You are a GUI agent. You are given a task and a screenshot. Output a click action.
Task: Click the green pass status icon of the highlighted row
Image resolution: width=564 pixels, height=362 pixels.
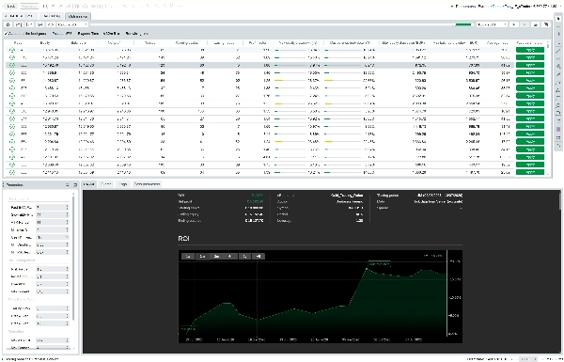point(12,65)
